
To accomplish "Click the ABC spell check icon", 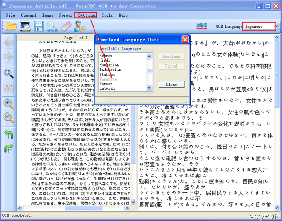I will pyautogui.click(x=202, y=26).
